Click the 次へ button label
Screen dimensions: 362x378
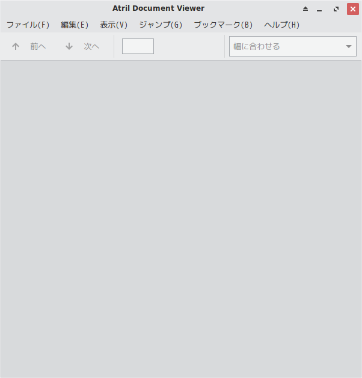coord(91,46)
